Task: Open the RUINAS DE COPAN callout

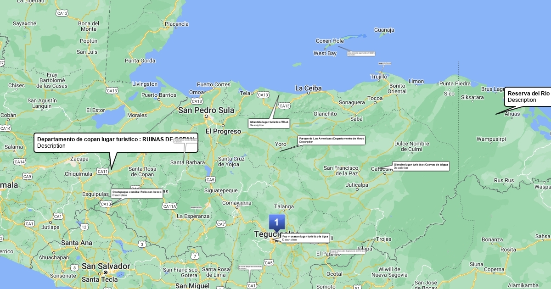Action: [116, 143]
